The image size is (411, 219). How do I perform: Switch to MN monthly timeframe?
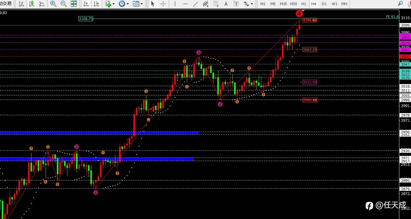[x=345, y=4]
